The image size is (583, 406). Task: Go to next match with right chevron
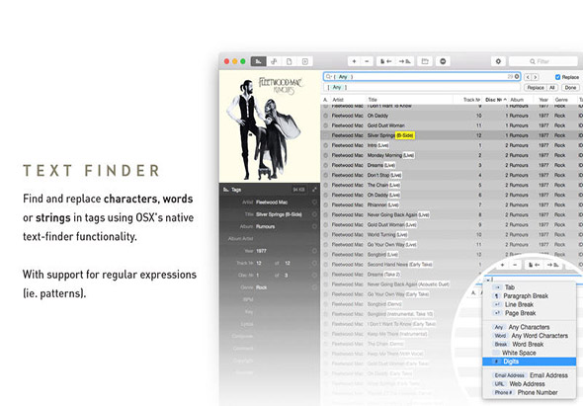(536, 77)
